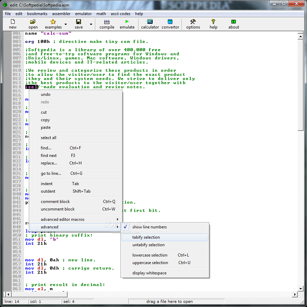307x307 pixels.
Task: Choose indent from the context menu
Action: click(x=76, y=184)
